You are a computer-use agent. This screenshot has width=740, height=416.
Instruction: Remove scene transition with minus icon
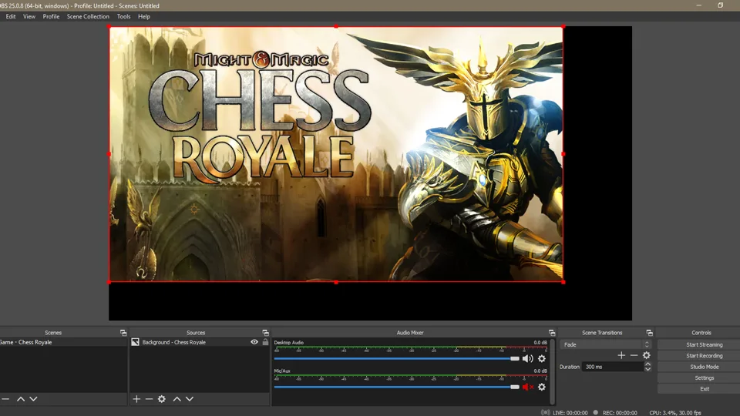(634, 355)
